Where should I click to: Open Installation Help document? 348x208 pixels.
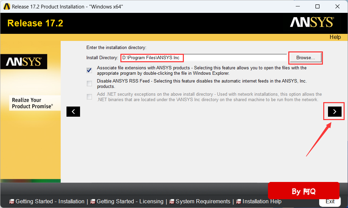[x=262, y=201]
